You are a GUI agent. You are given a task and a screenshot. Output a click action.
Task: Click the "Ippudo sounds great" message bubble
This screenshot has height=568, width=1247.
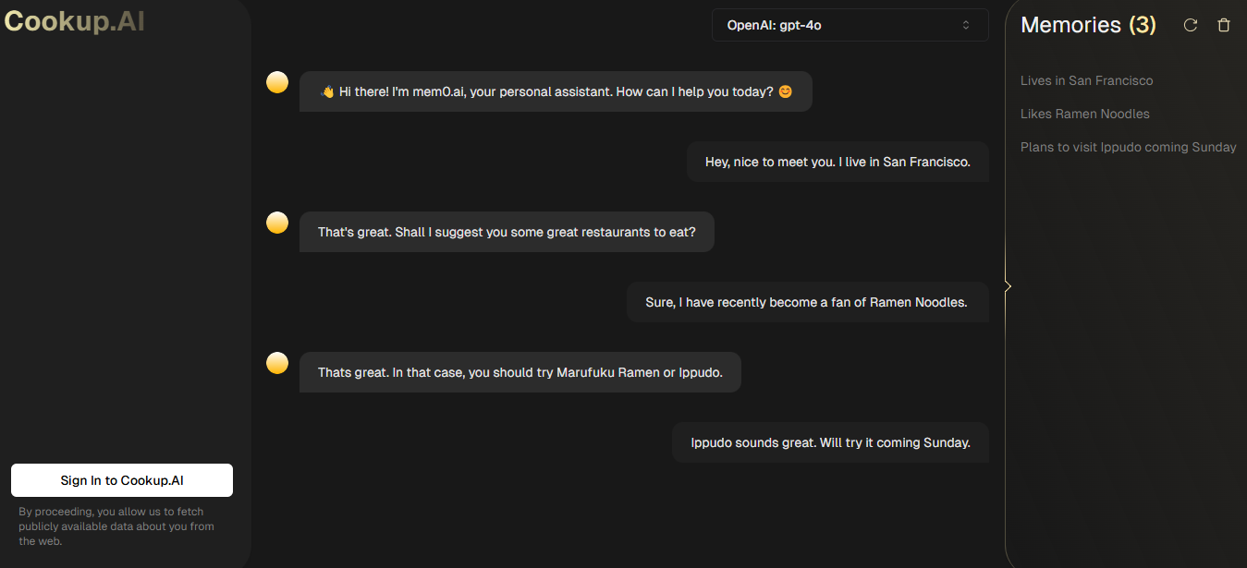[x=830, y=442]
